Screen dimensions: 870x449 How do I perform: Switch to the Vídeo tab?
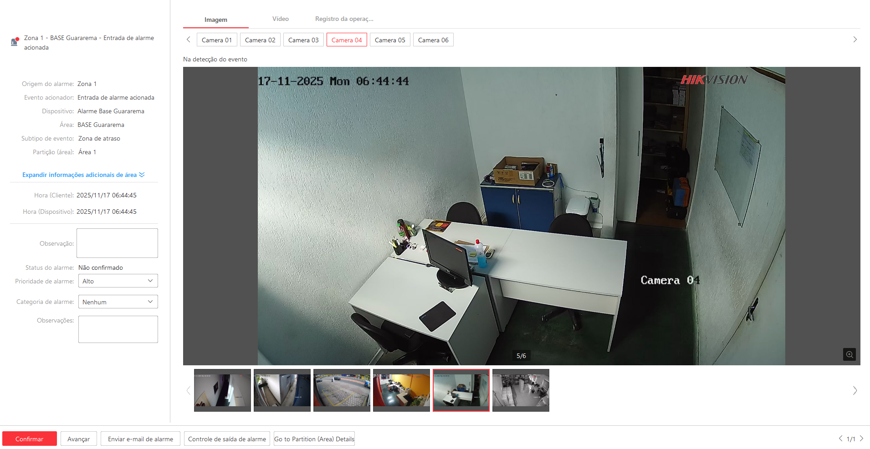pos(280,19)
